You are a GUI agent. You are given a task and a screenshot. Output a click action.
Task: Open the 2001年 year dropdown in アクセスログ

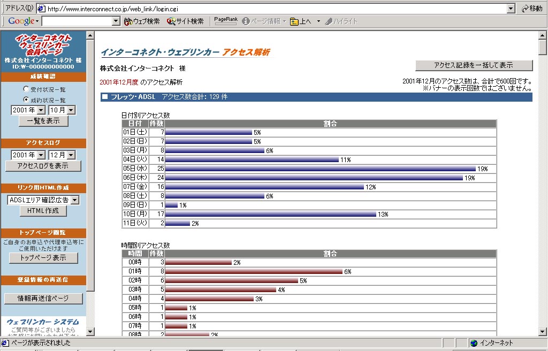(41, 155)
